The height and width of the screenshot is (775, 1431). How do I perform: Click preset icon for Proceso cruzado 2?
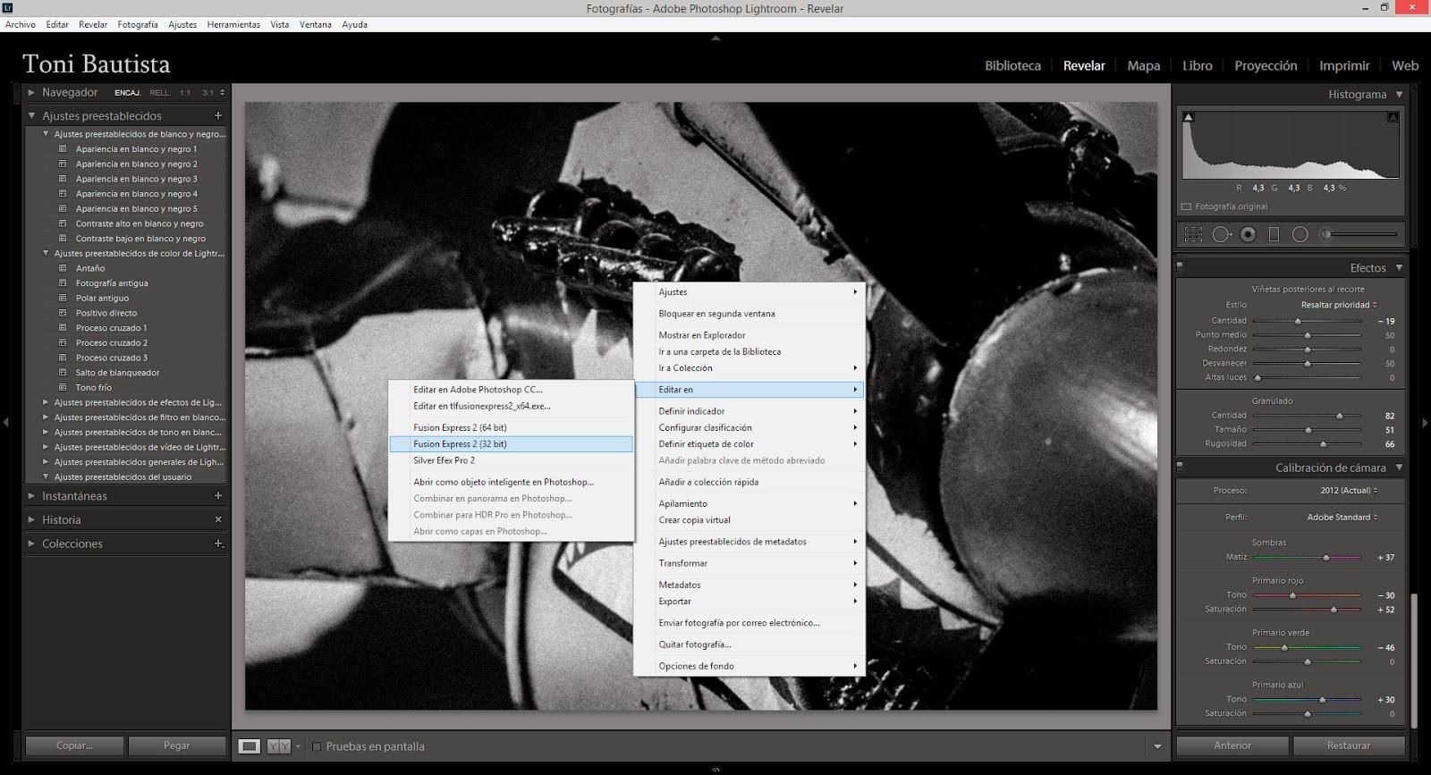coord(63,342)
